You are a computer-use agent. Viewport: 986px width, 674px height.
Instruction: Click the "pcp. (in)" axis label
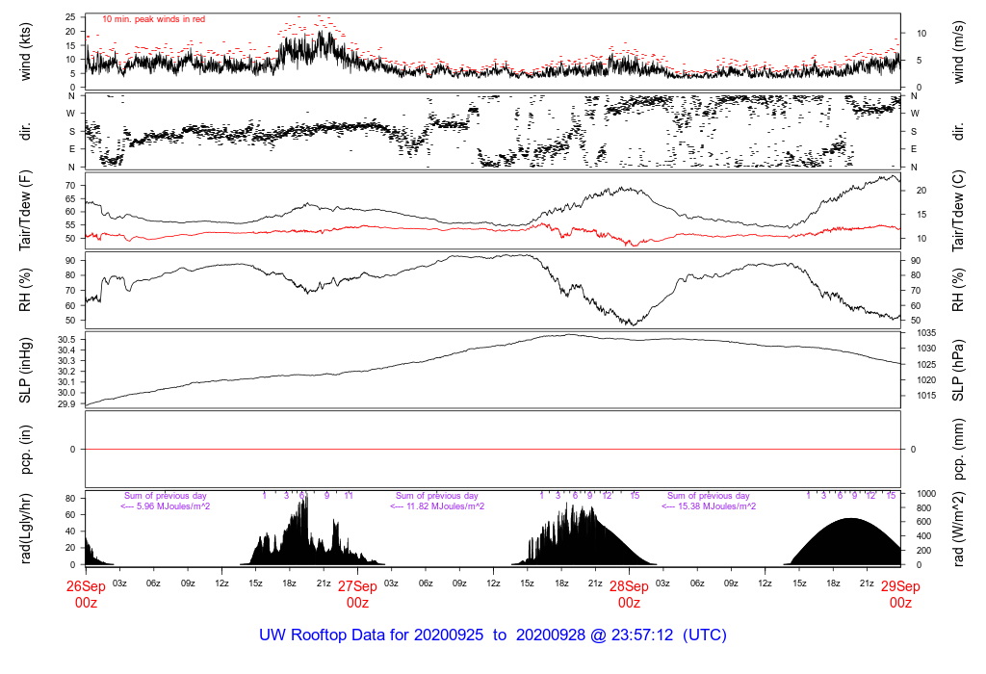click(x=25, y=449)
